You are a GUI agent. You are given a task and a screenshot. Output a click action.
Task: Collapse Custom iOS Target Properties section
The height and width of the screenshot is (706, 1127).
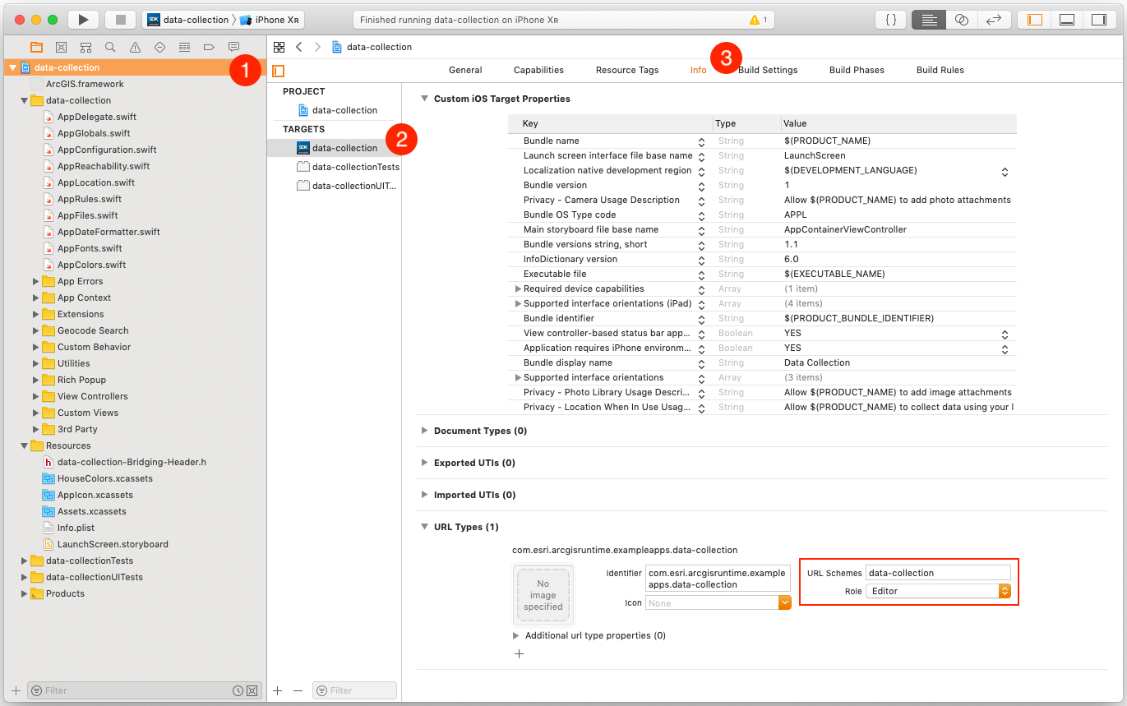tap(424, 99)
